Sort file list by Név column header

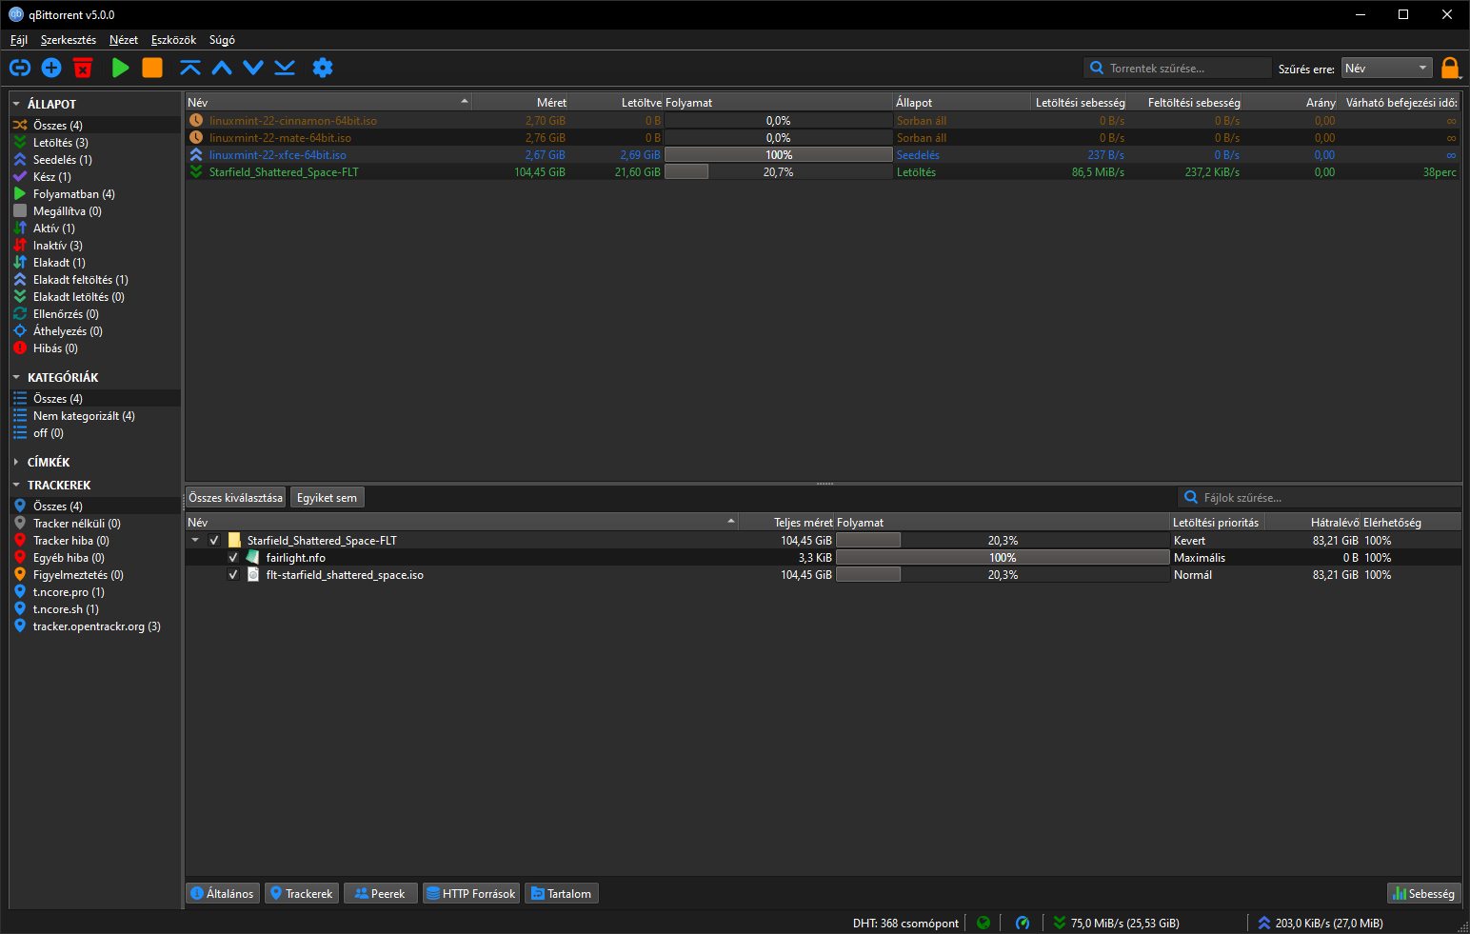(462, 523)
